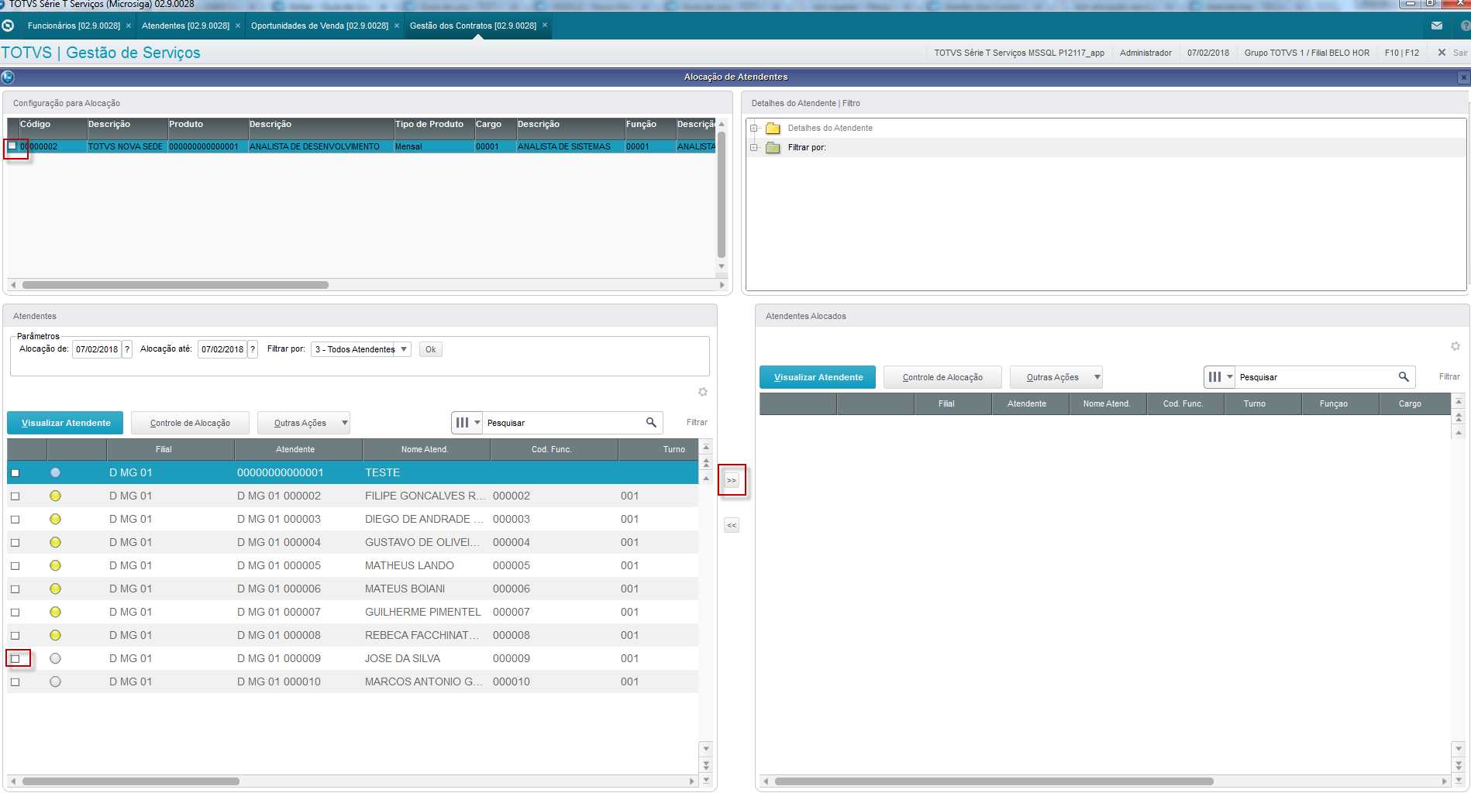Viewport: 1471px width, 793px height.
Task: Select checkbox for FILIPE GONCALVES row
Action: pyautogui.click(x=15, y=496)
